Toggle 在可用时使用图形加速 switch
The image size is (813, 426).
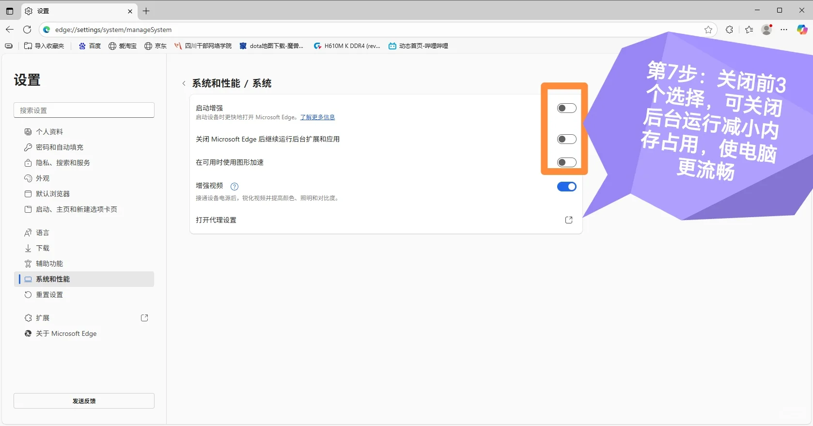click(566, 162)
